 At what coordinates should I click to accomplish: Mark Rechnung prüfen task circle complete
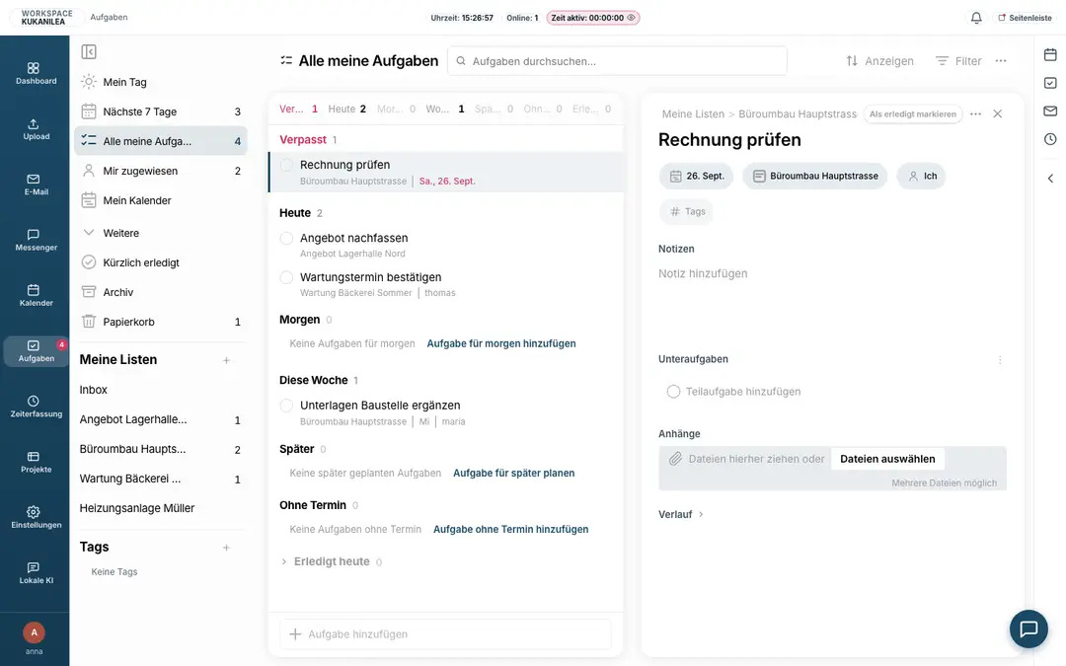[x=287, y=165]
